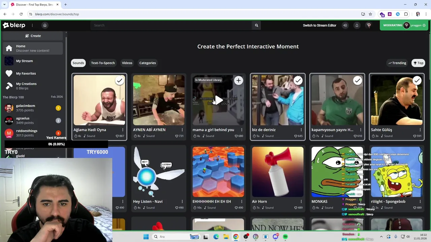Open options menu for kapamıyosun yayını
Image resolution: width=431 pixels, height=242 pixels.
pyautogui.click(x=361, y=130)
